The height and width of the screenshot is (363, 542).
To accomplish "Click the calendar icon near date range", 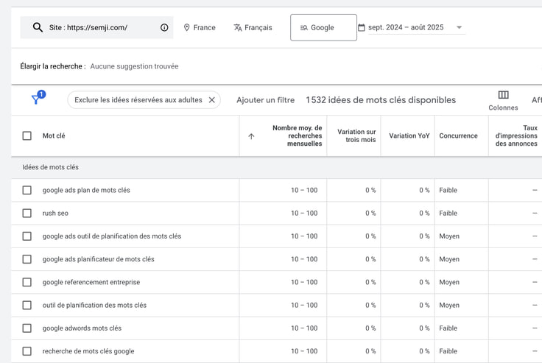I will tap(362, 27).
